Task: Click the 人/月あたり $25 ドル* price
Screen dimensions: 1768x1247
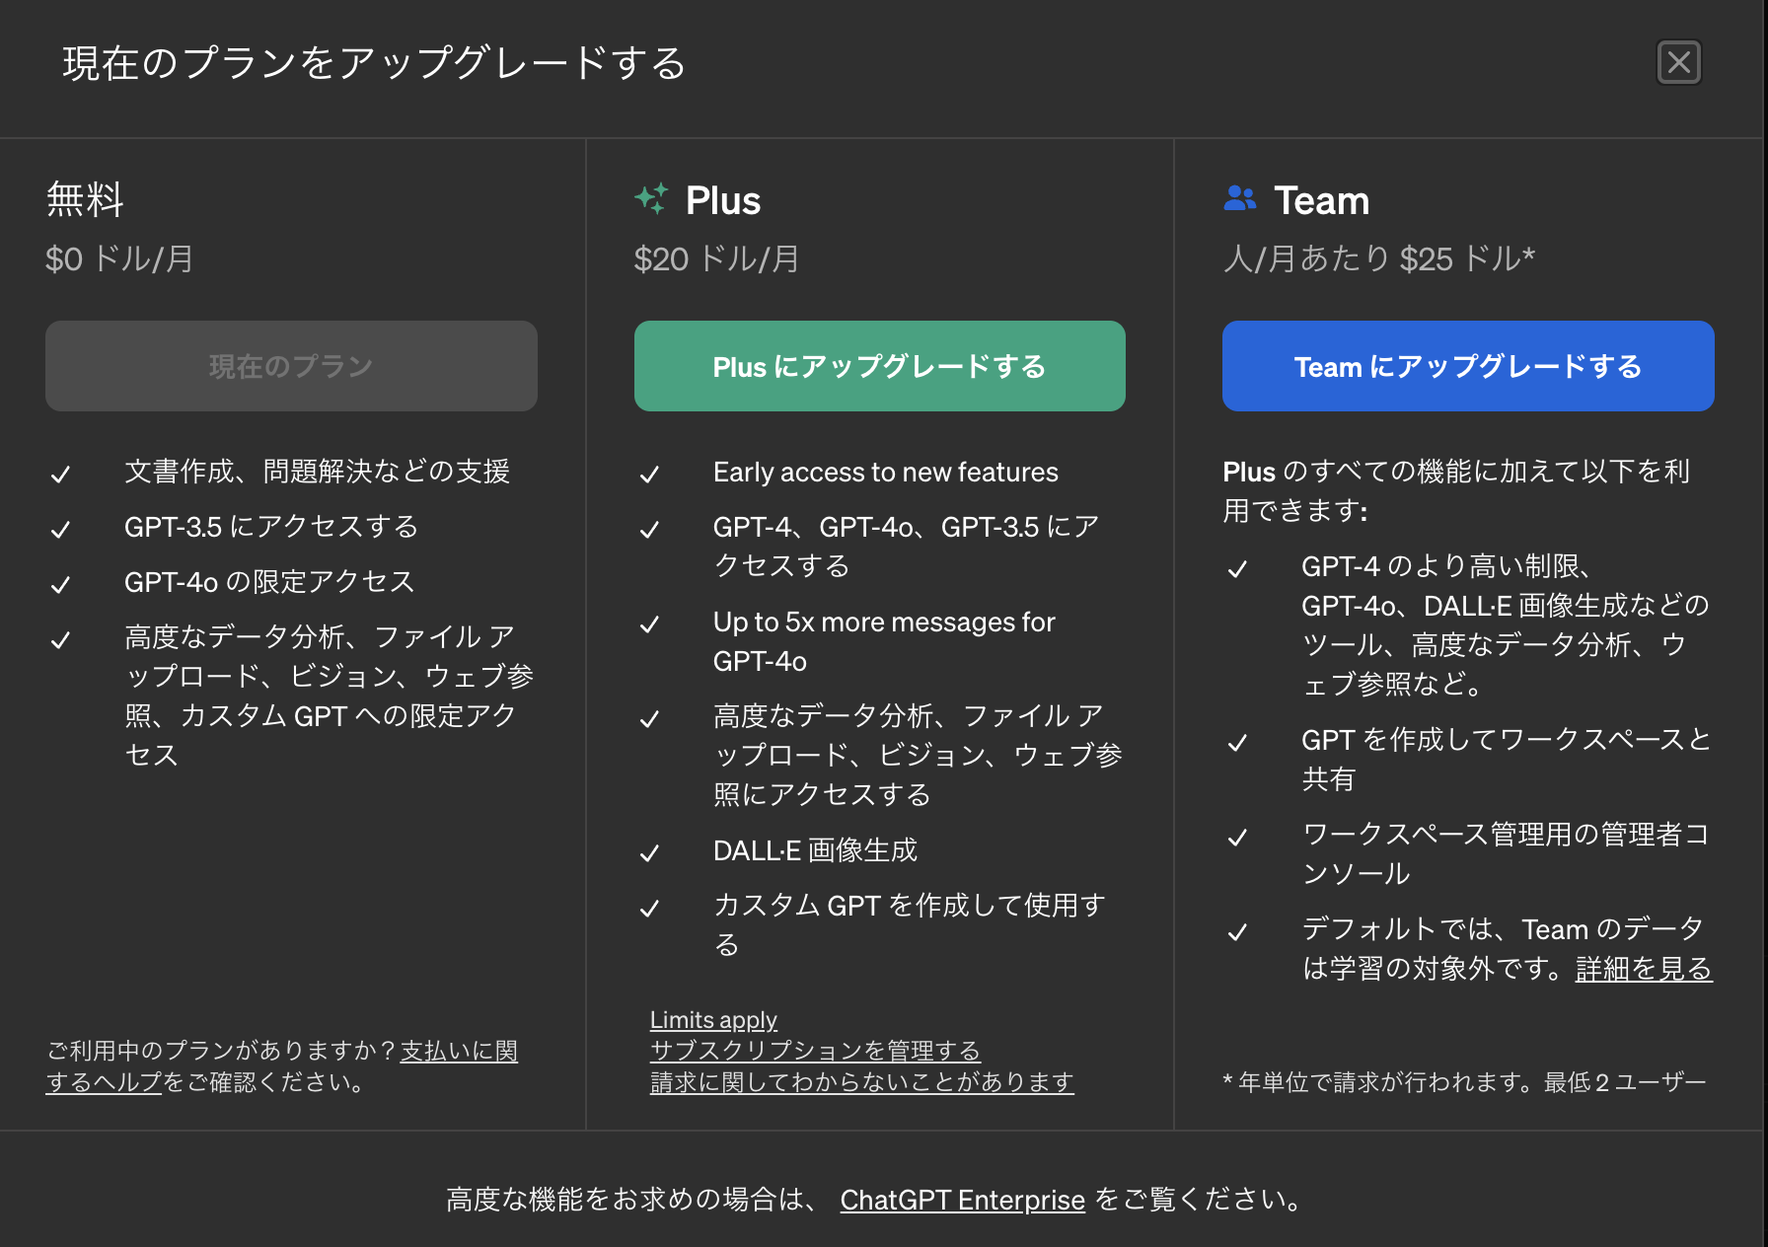Action: (1379, 258)
